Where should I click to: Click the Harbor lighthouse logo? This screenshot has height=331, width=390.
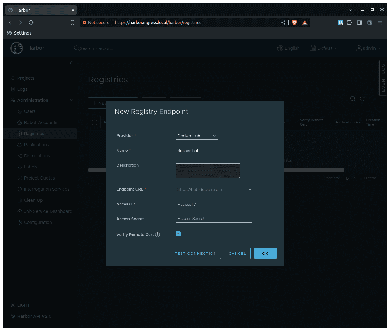17,48
